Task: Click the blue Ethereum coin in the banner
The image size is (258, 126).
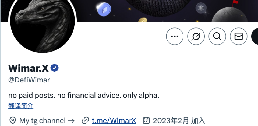Action: tap(104, 9)
